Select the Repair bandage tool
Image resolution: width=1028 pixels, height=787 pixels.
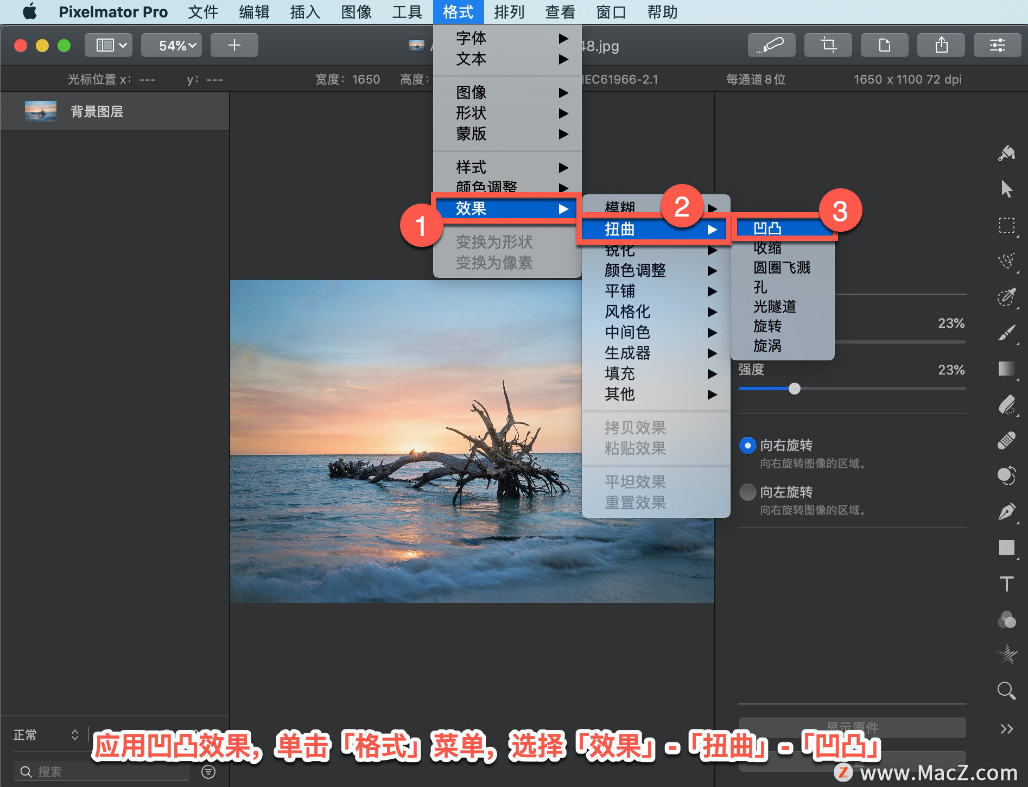(1007, 440)
